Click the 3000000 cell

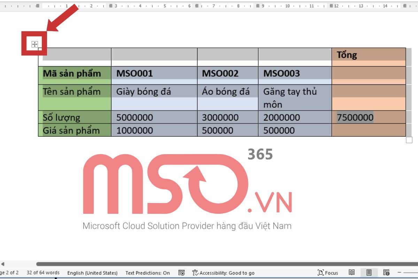(228, 117)
